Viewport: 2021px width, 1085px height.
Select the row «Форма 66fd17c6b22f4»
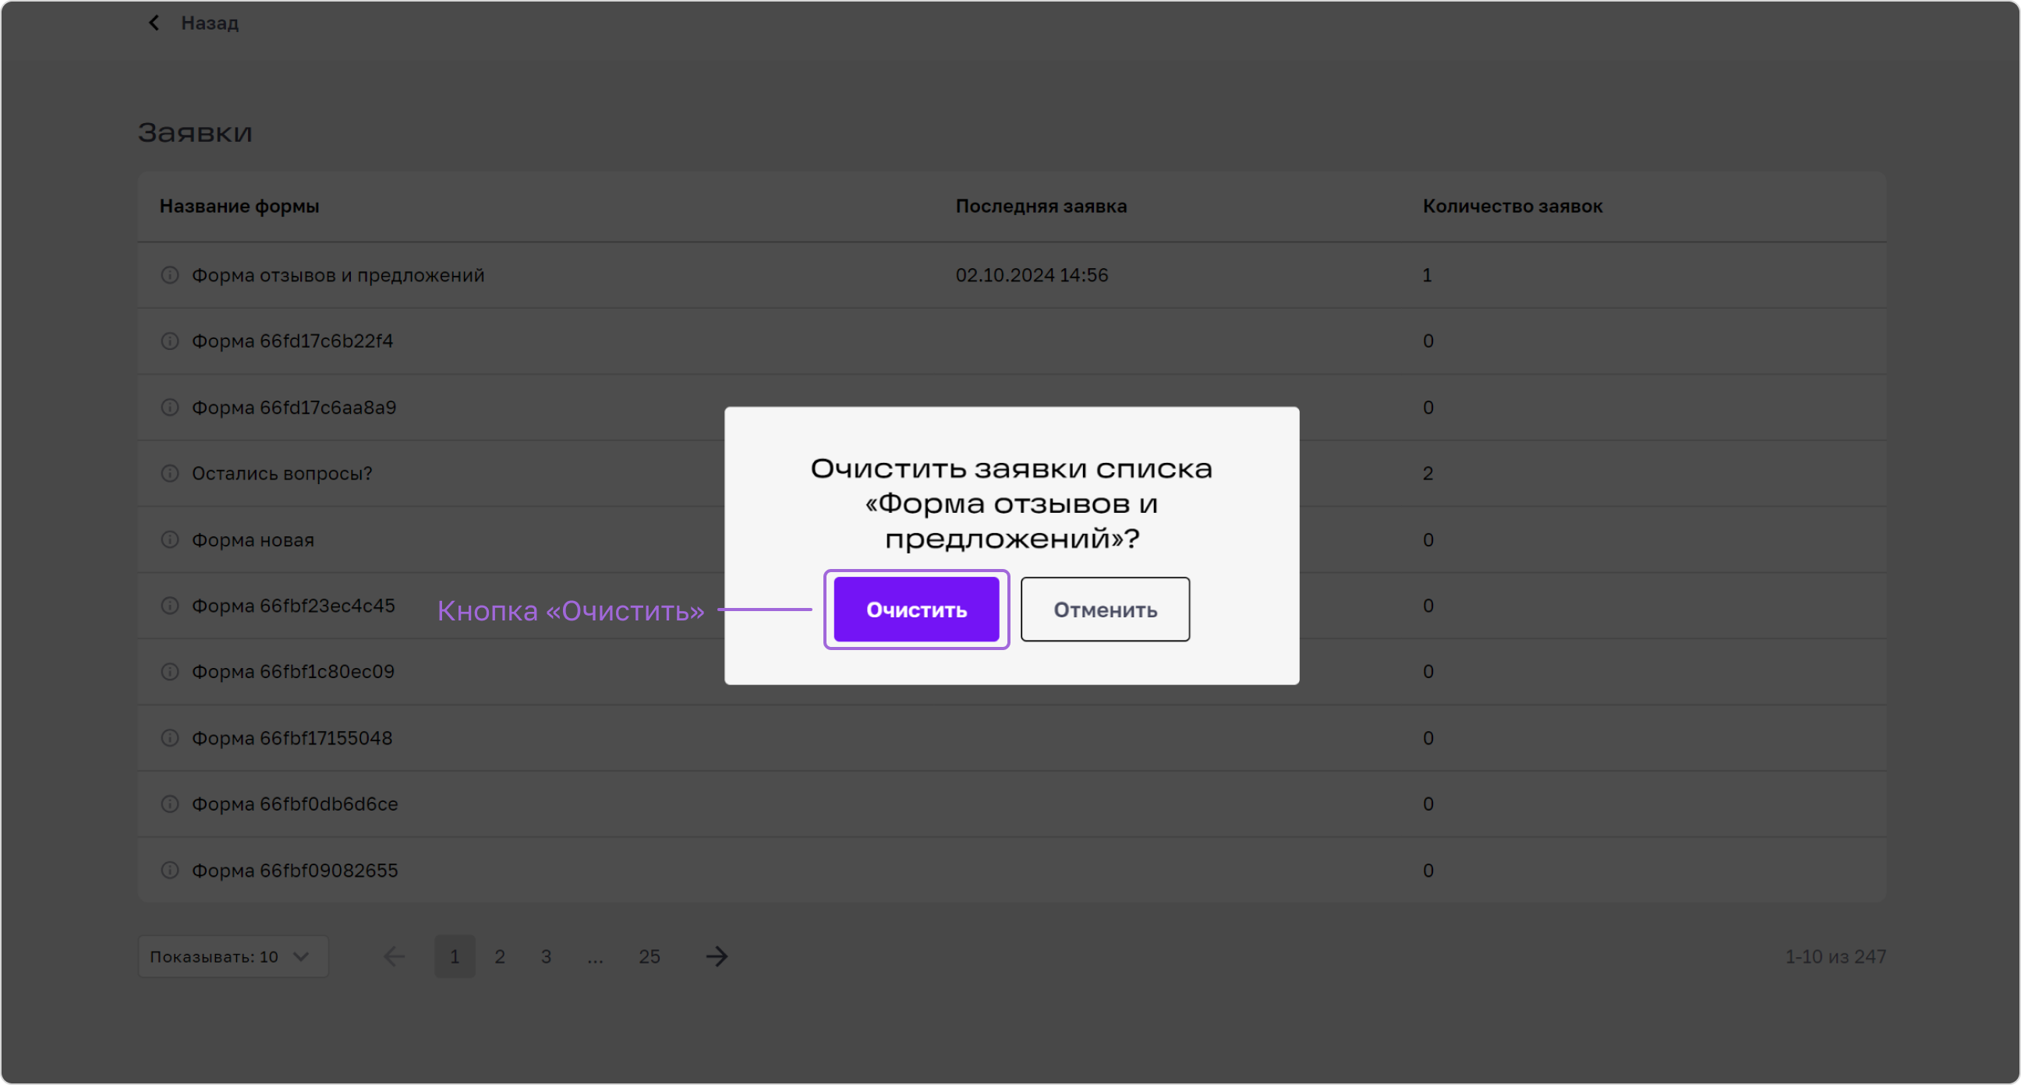(x=1012, y=341)
